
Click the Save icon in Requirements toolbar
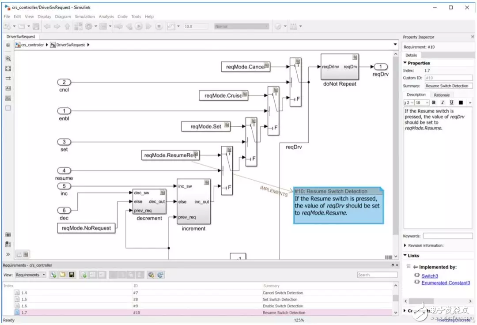[x=71, y=275]
